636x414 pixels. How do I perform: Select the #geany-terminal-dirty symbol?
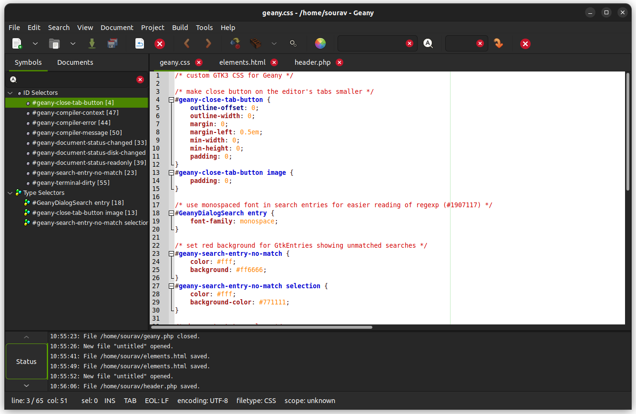(x=70, y=182)
